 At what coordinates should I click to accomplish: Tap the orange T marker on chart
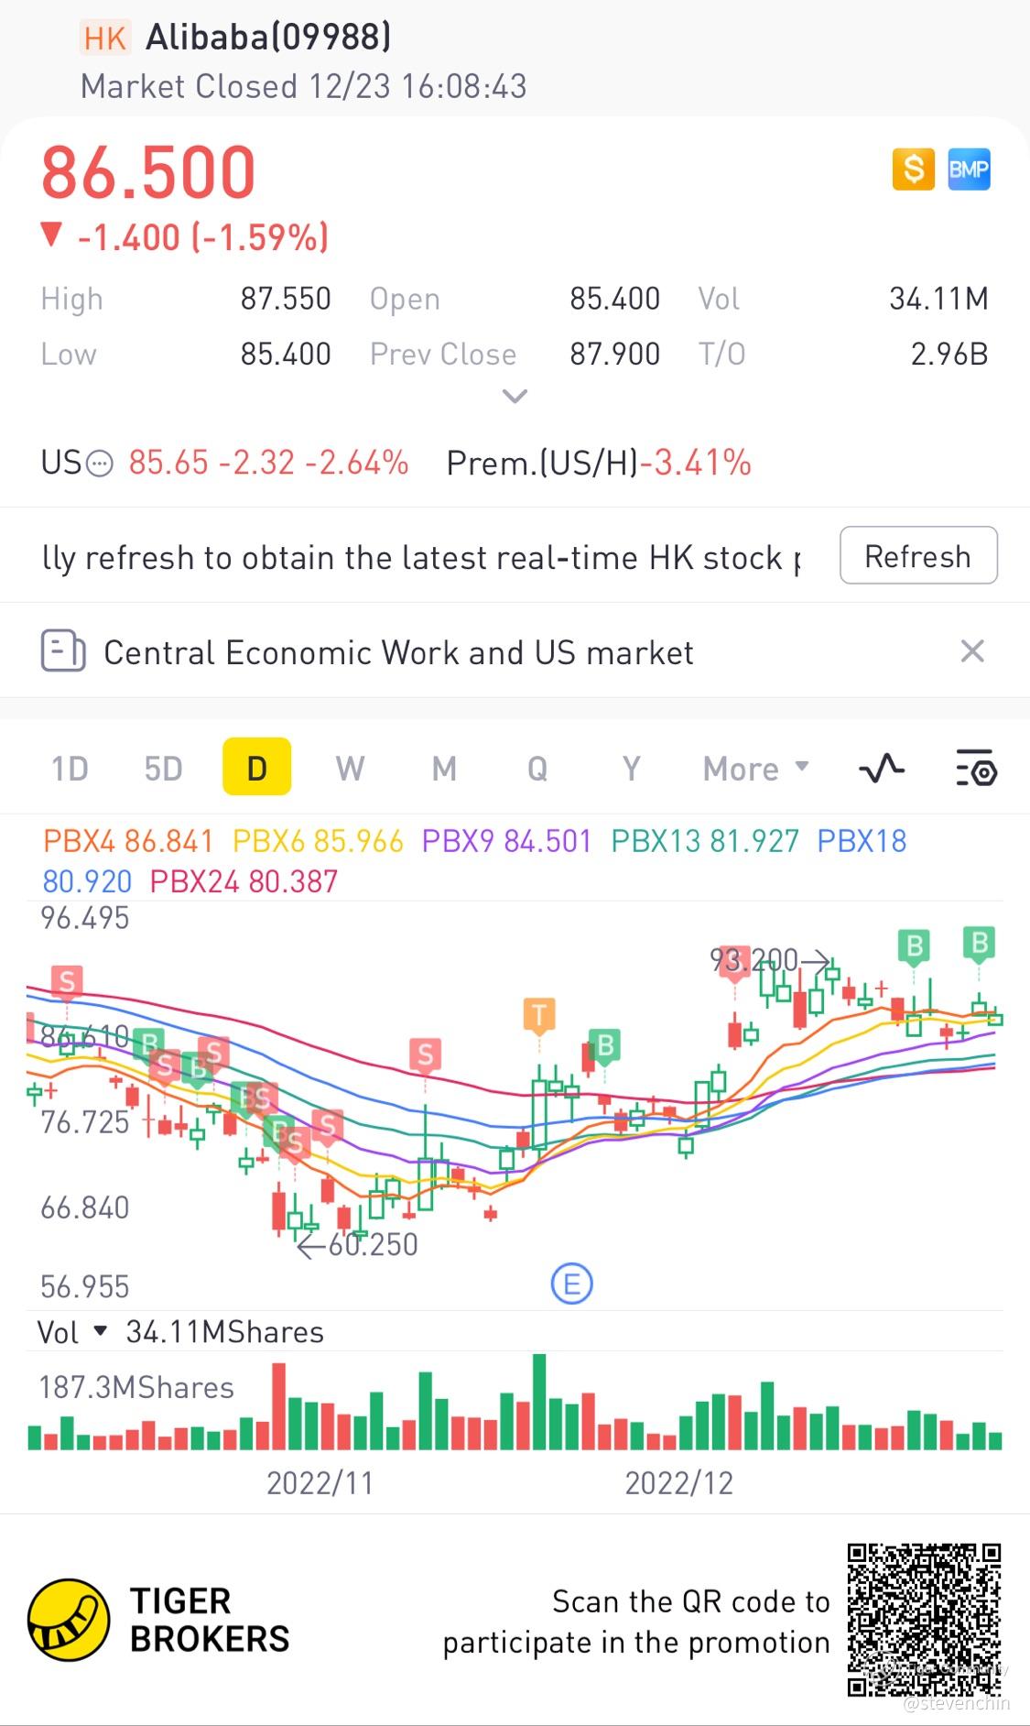point(539,1015)
